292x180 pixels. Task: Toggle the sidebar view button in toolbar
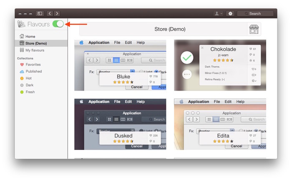[40, 13]
